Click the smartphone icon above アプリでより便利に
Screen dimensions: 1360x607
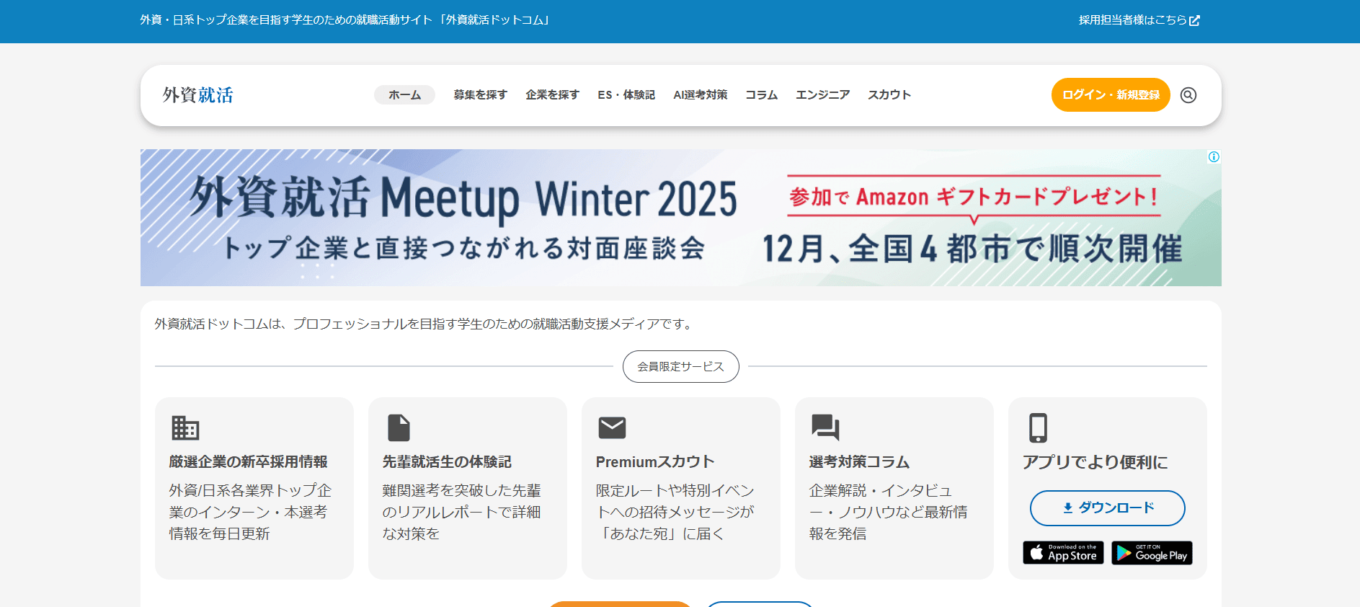[x=1038, y=427]
